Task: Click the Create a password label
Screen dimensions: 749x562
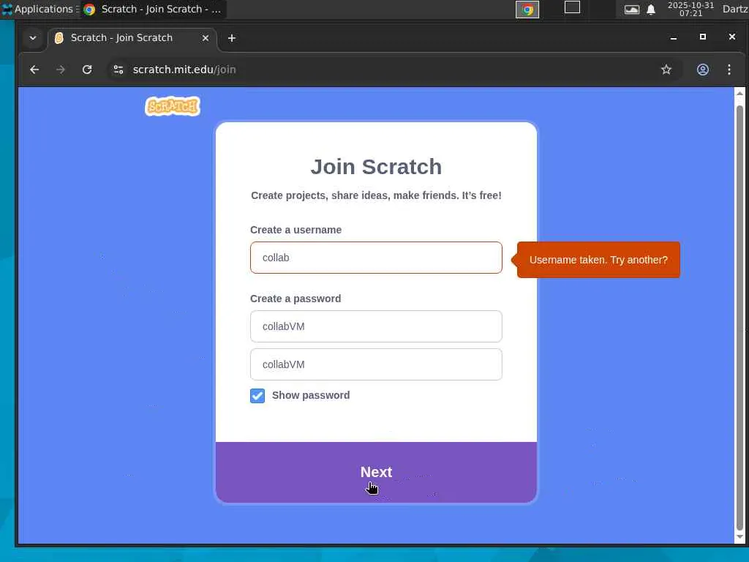Action: (296, 299)
